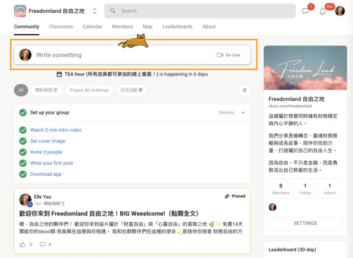Click checkmark beside Invite 3 people
Image resolution: width=353 pixels, height=258 pixels.
pos(23,152)
